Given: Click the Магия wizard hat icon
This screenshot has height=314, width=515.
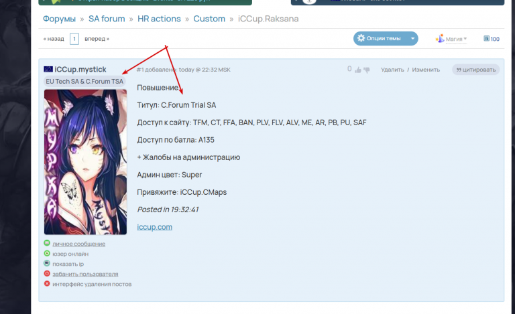Looking at the screenshot, I should (x=440, y=38).
